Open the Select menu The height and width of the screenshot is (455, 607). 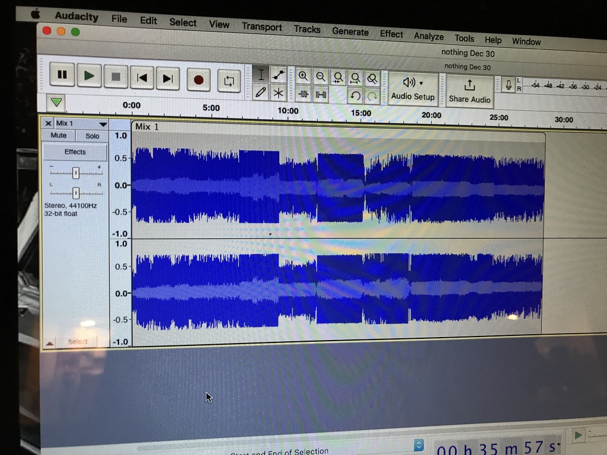[x=183, y=23]
